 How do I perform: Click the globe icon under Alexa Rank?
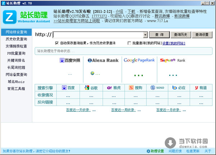click(x=92, y=73)
